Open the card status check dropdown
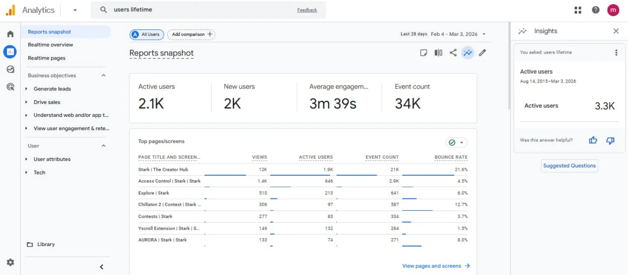628x275 pixels. click(x=456, y=142)
